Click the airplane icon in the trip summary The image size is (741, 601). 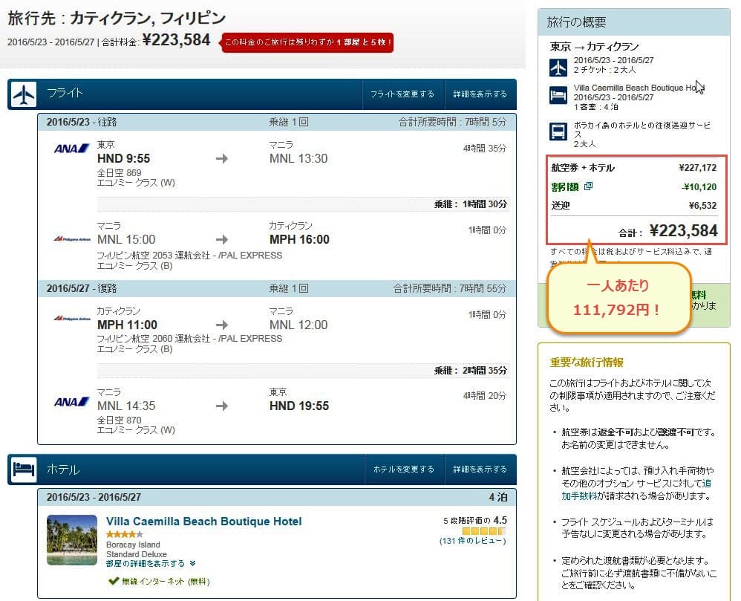tap(558, 67)
